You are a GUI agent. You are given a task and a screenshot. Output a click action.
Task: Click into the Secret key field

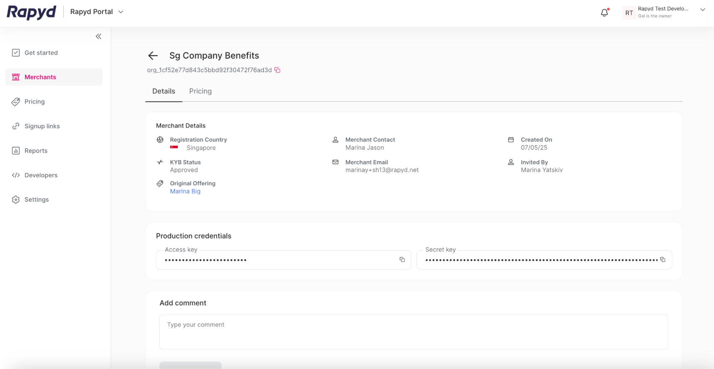(x=544, y=260)
